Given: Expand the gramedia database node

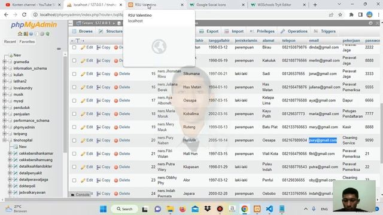Looking at the screenshot, I should point(4,62).
